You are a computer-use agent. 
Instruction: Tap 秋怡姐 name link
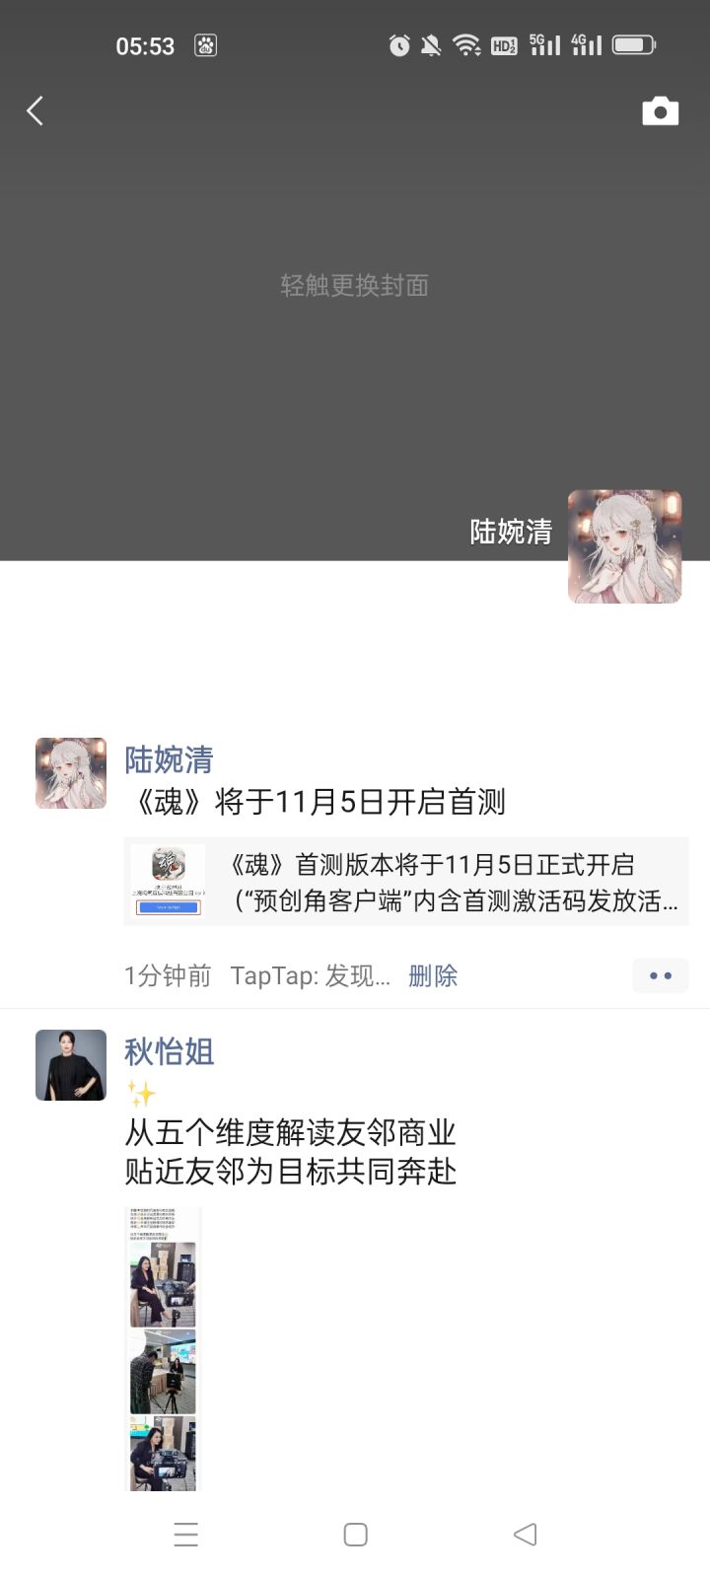point(169,1051)
